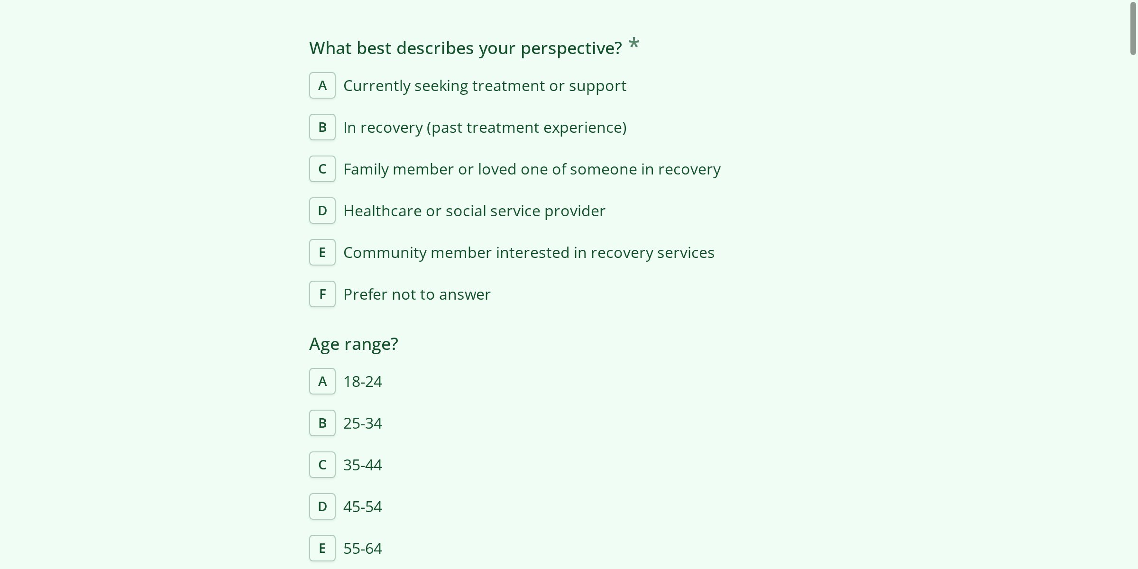
Task: Click the B key badge beside "In recovery"
Action: pyautogui.click(x=322, y=127)
